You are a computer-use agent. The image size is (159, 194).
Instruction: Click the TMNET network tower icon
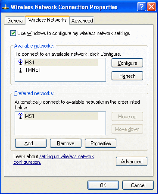pos(21,70)
